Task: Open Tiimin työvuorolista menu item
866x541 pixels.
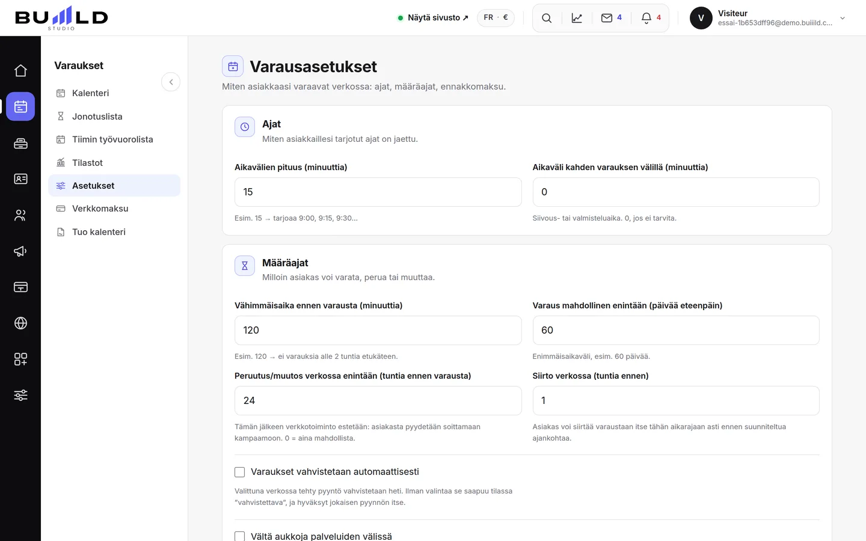Action: [x=114, y=139]
